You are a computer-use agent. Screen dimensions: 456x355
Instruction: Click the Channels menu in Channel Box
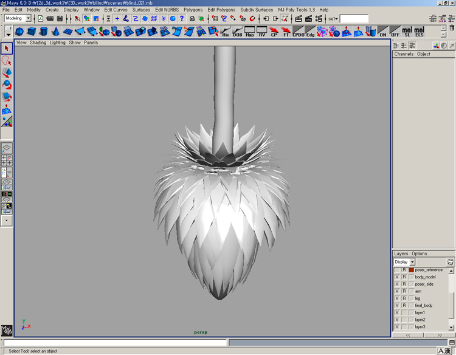[404, 54]
